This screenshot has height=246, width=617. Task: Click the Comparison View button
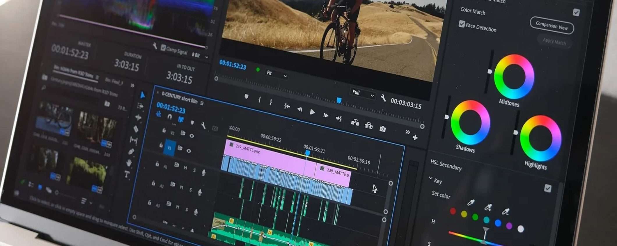click(552, 26)
